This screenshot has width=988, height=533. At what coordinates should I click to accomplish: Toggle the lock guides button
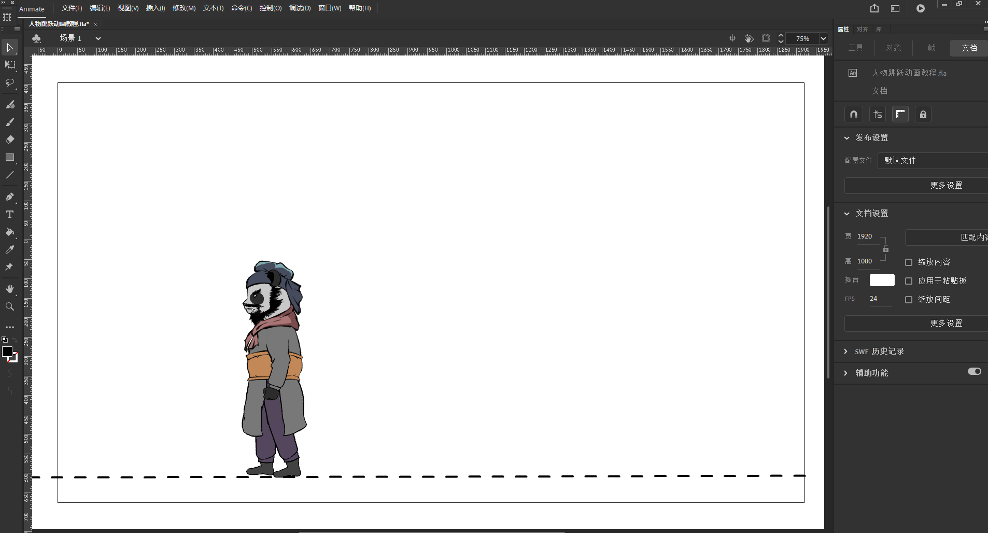pyautogui.click(x=923, y=114)
